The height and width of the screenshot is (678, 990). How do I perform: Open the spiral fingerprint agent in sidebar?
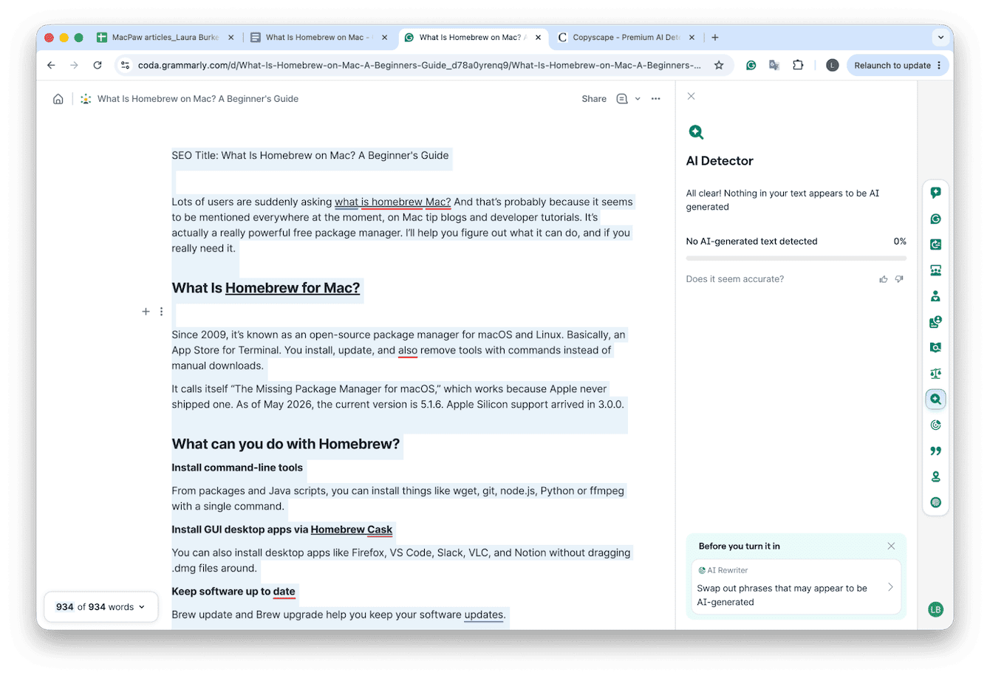[x=935, y=425]
